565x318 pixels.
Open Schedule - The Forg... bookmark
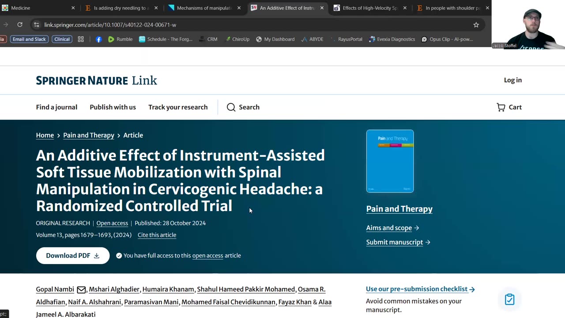tap(166, 39)
